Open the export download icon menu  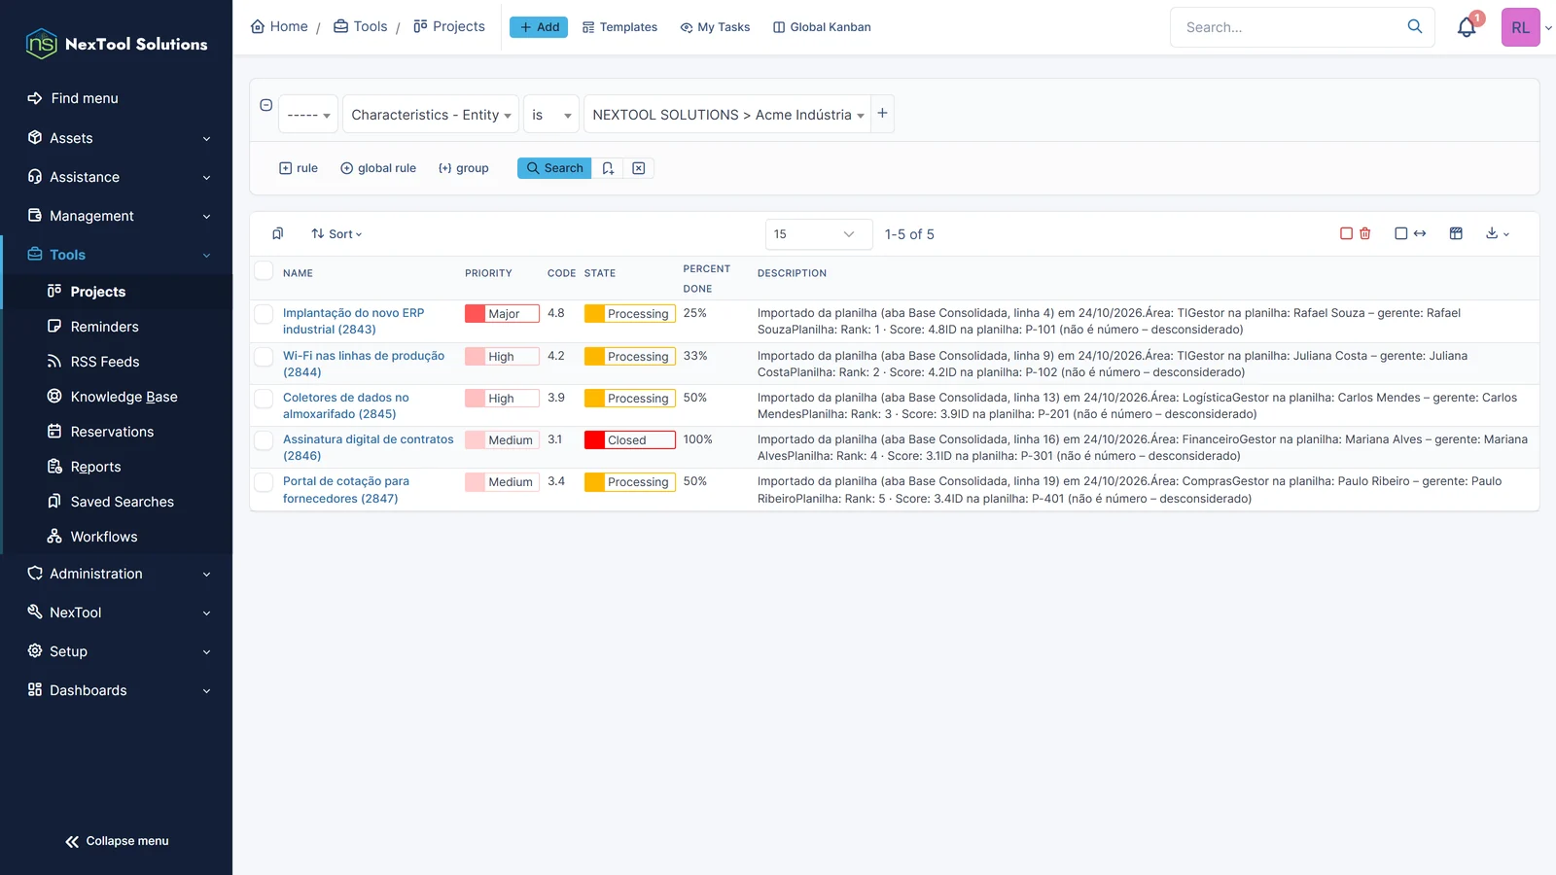coord(1497,233)
